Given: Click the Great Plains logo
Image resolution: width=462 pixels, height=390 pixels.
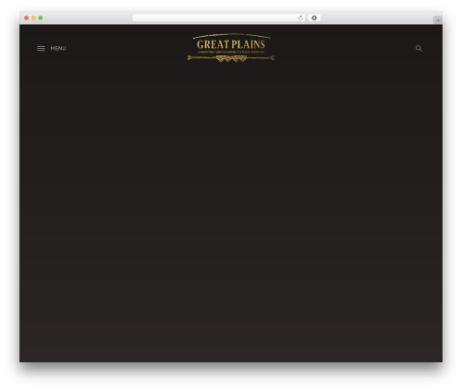Looking at the screenshot, I should [231, 48].
